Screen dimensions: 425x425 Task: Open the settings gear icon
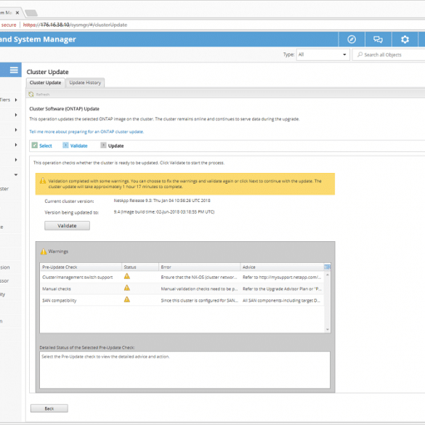(405, 39)
